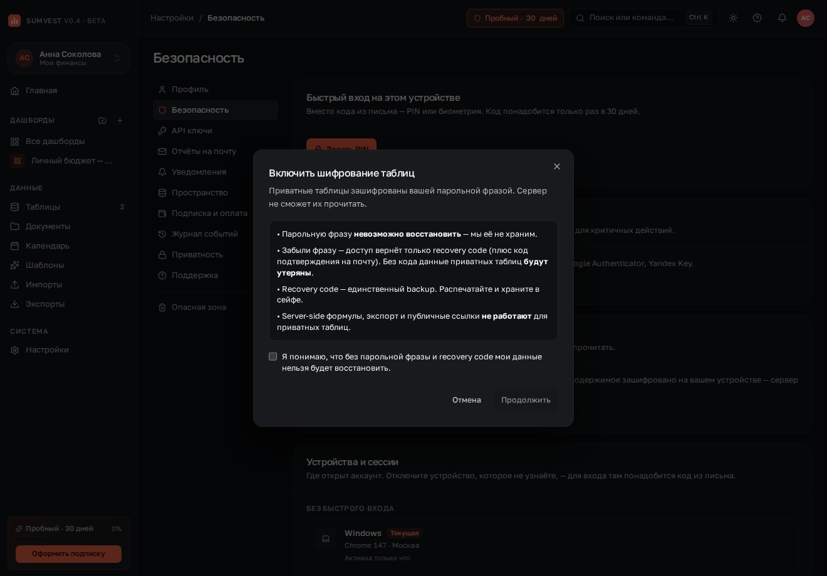Image resolution: width=827 pixels, height=576 pixels.
Task: Toggle the light/dark theme icon
Action: (733, 18)
